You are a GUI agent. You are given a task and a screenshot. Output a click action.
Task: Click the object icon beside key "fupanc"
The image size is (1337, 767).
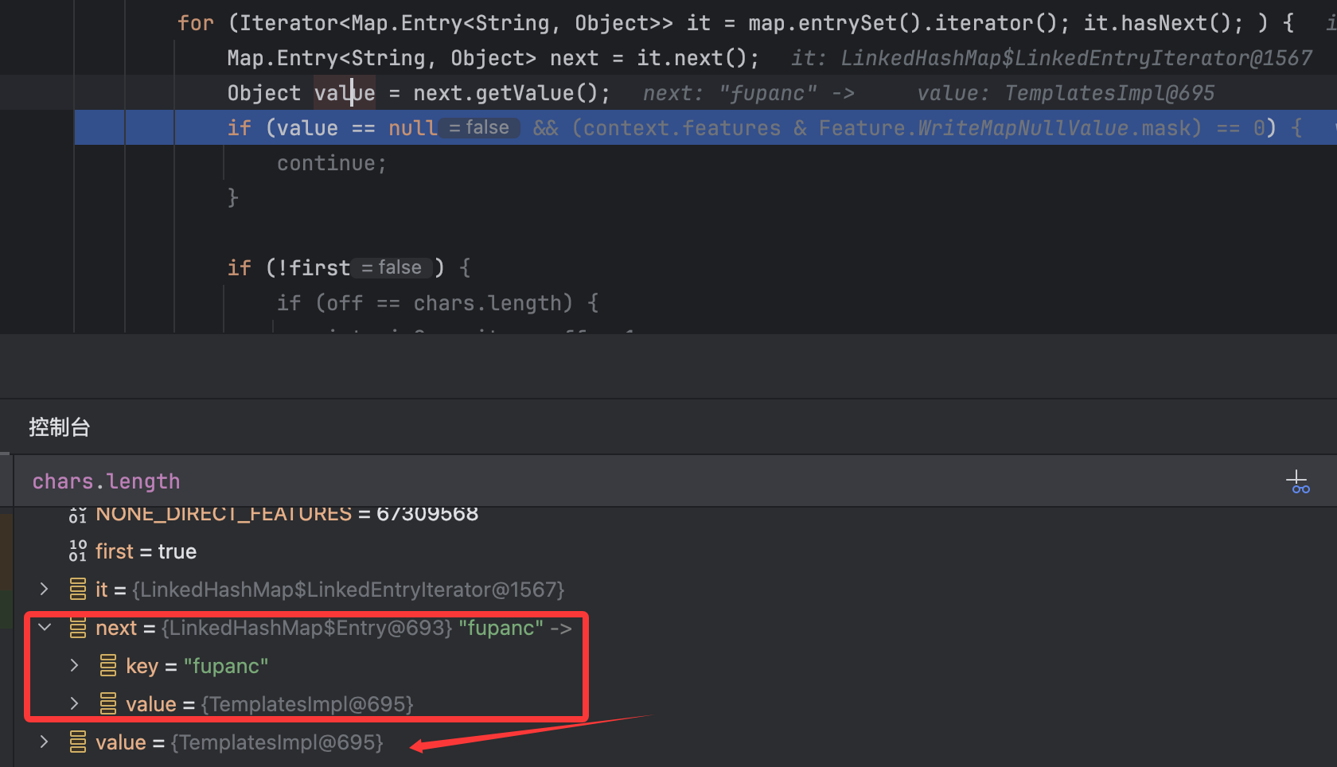coord(108,666)
